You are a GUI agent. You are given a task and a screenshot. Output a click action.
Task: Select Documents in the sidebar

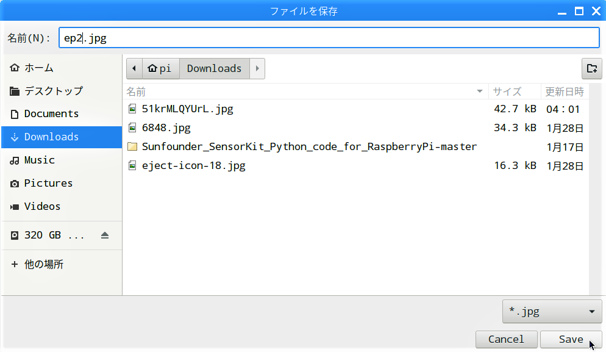click(x=62, y=113)
